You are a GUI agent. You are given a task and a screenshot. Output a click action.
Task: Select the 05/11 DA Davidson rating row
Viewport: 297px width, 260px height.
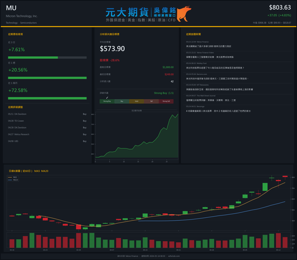tap(48, 114)
